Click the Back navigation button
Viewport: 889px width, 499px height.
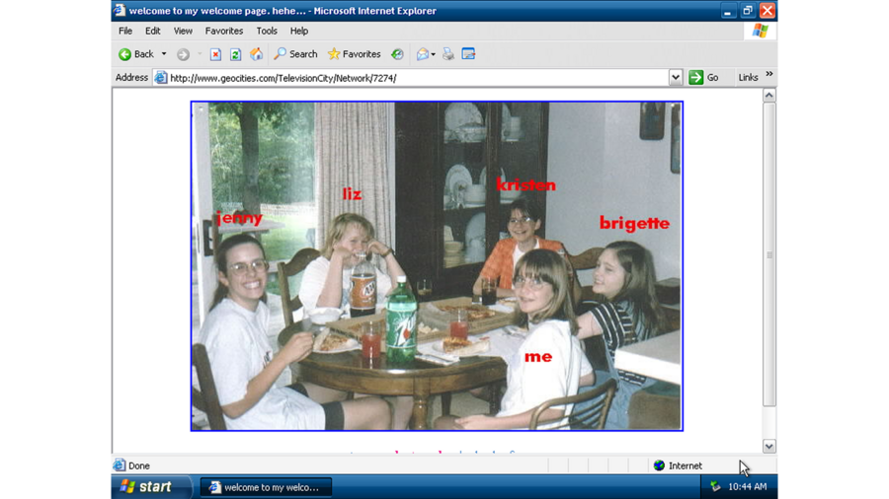136,54
